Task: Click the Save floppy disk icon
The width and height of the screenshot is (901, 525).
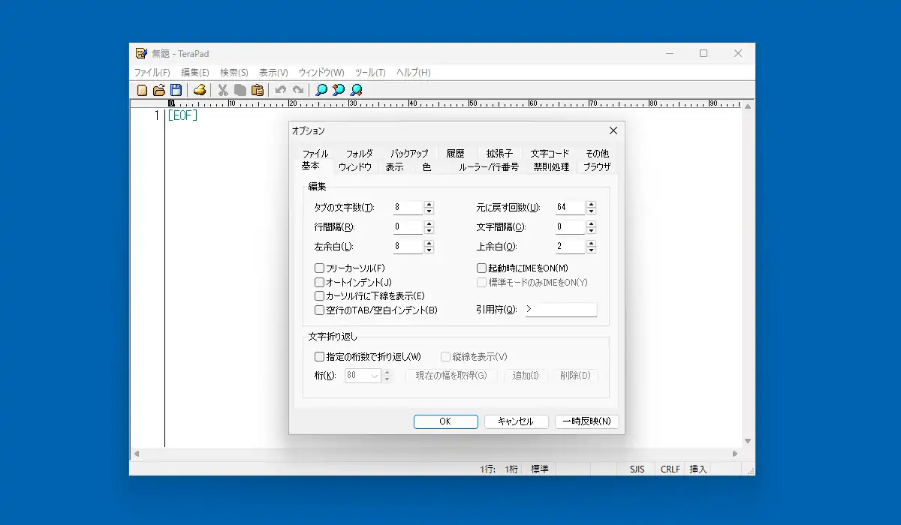Action: click(176, 90)
